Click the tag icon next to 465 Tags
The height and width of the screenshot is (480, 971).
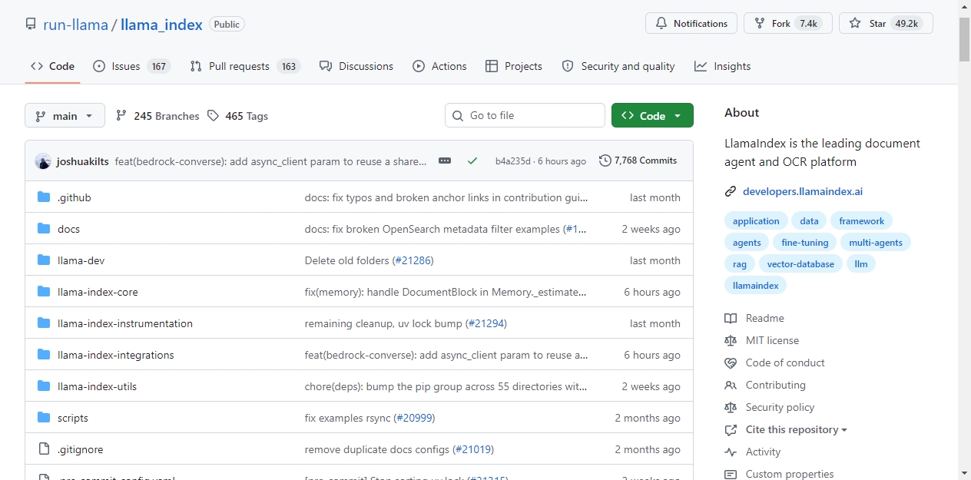coord(213,116)
